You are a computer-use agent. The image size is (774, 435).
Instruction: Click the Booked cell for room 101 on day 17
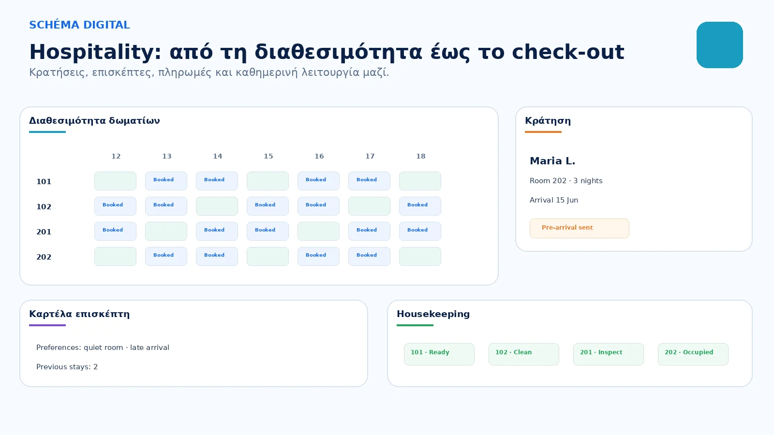click(369, 181)
